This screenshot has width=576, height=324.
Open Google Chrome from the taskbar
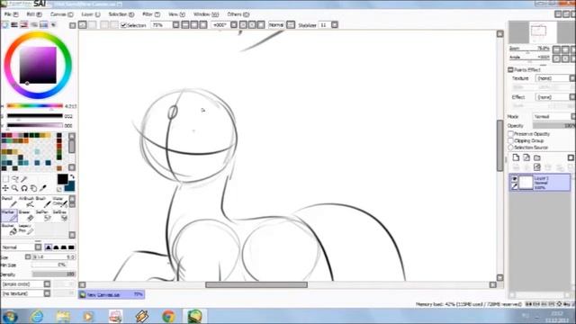[168, 316]
